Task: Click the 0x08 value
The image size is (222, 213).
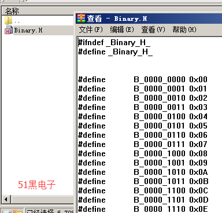Action: [198, 153]
